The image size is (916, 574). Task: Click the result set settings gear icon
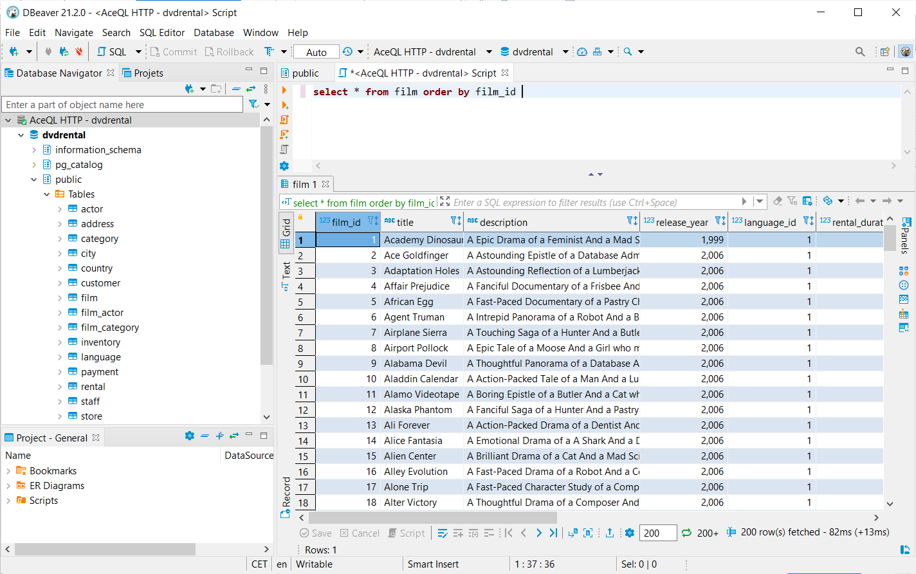coord(630,533)
